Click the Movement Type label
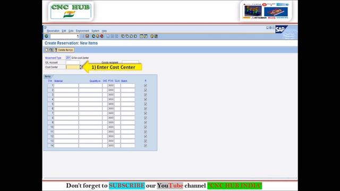The width and height of the screenshot is (340, 191). [53, 58]
